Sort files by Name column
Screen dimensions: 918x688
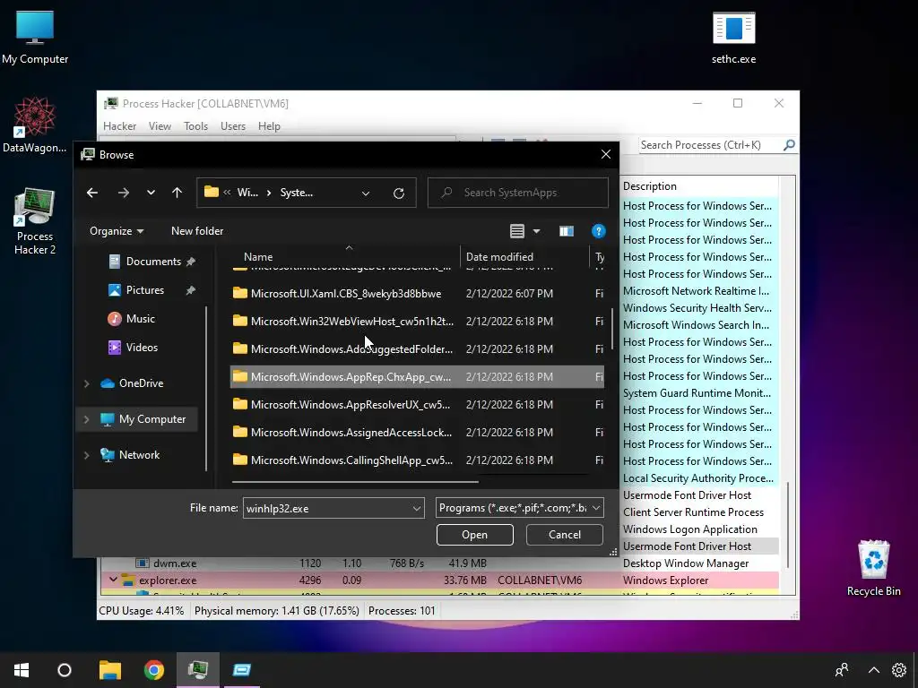click(x=258, y=257)
